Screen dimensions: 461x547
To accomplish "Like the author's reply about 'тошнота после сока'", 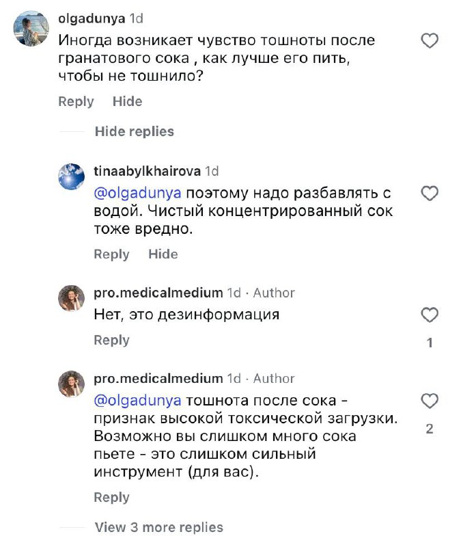I will pyautogui.click(x=429, y=401).
